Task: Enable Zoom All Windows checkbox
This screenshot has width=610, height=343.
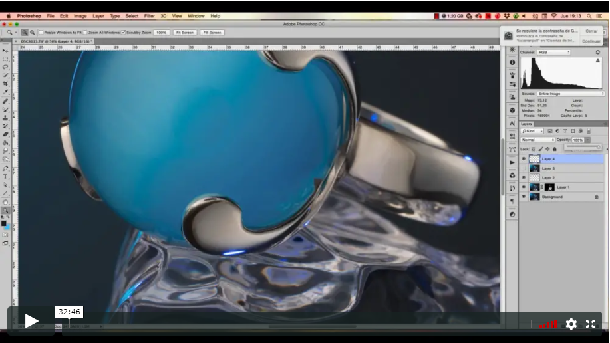Action: coord(85,33)
